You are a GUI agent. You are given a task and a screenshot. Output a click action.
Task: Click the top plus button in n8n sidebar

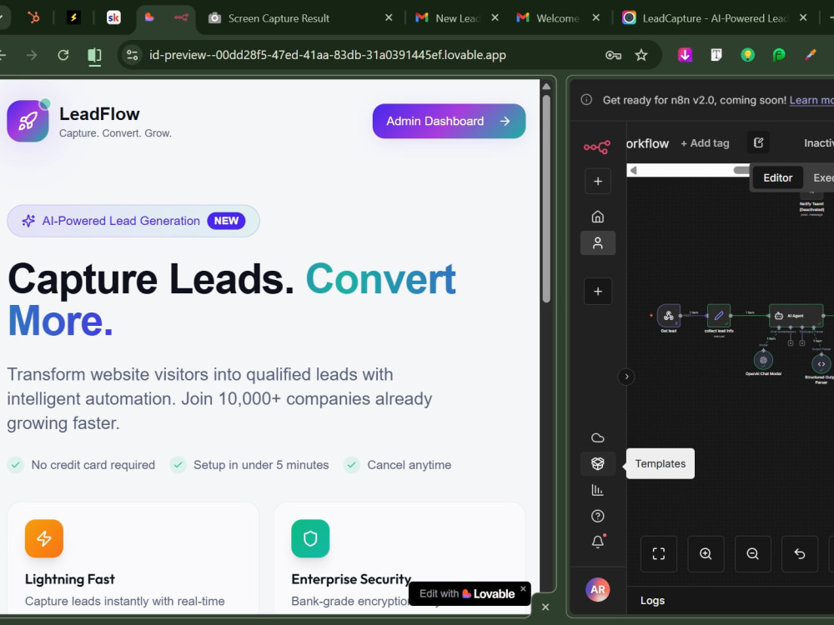pyautogui.click(x=598, y=181)
